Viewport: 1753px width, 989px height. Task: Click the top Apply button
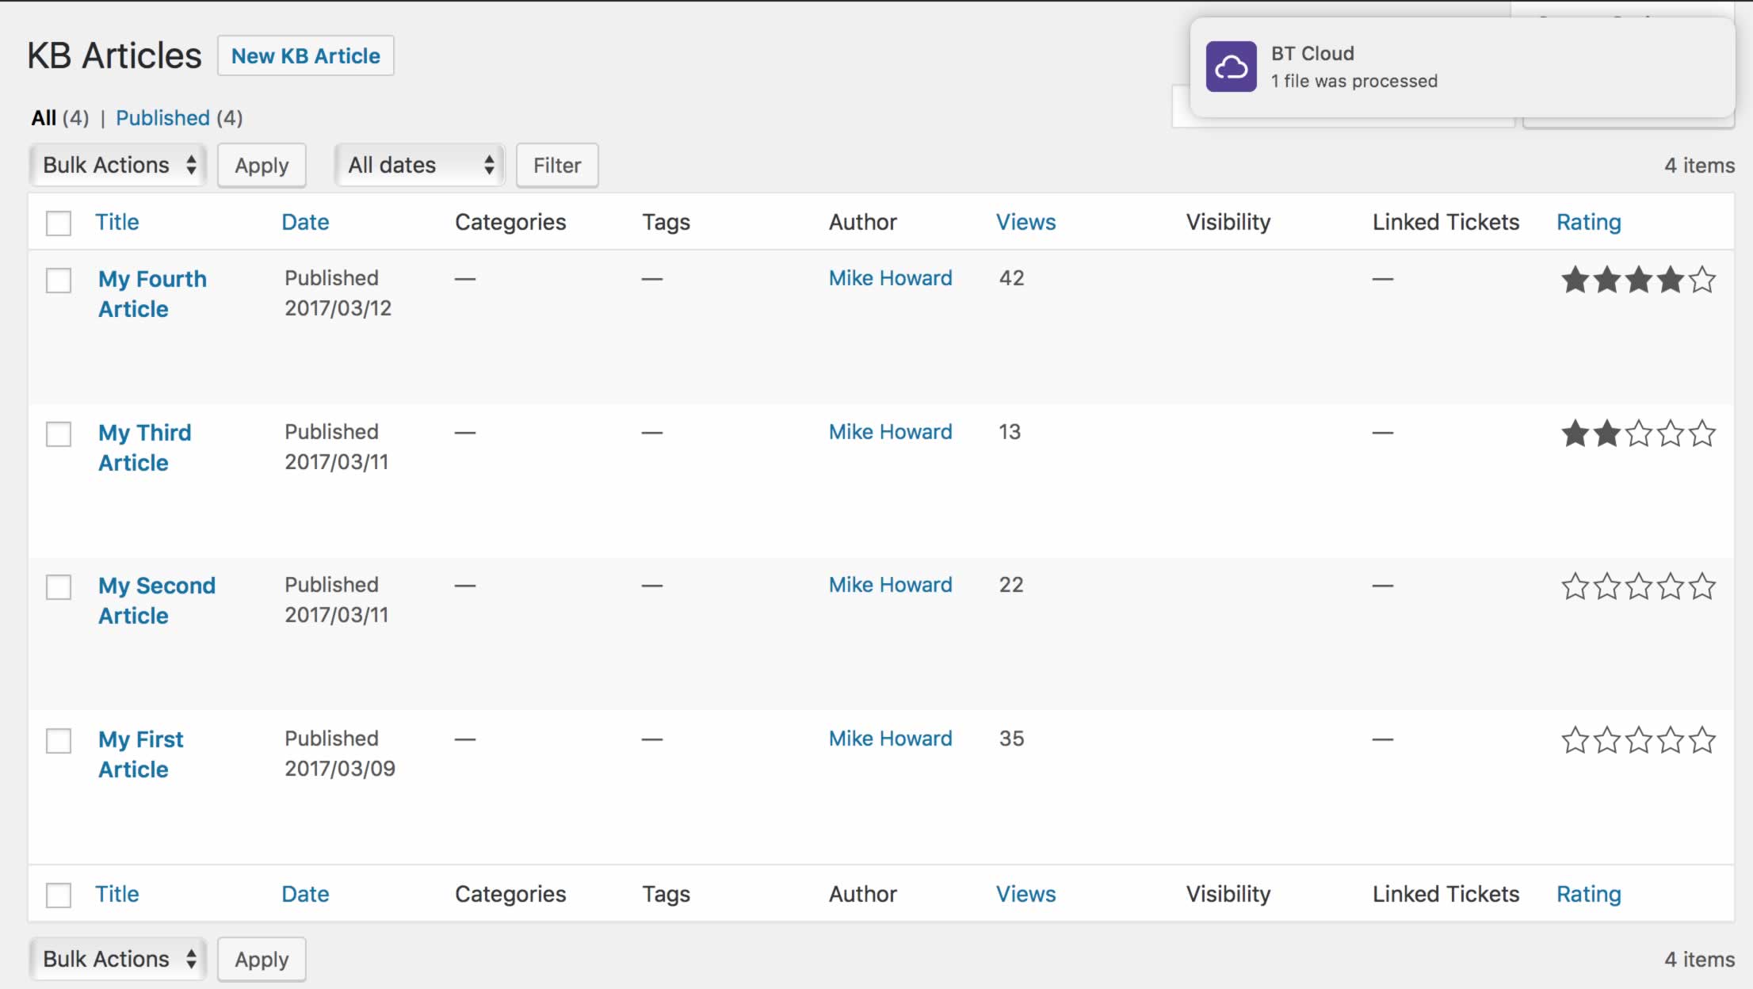(262, 166)
